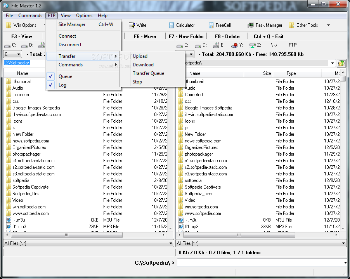Switch right panel to drive E:
Viewport: 350px width, 279px height.
219,45
